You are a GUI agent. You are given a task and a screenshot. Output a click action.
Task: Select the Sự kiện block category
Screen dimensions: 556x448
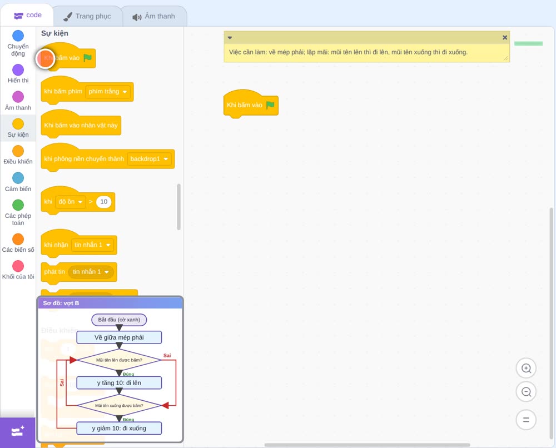tap(18, 128)
